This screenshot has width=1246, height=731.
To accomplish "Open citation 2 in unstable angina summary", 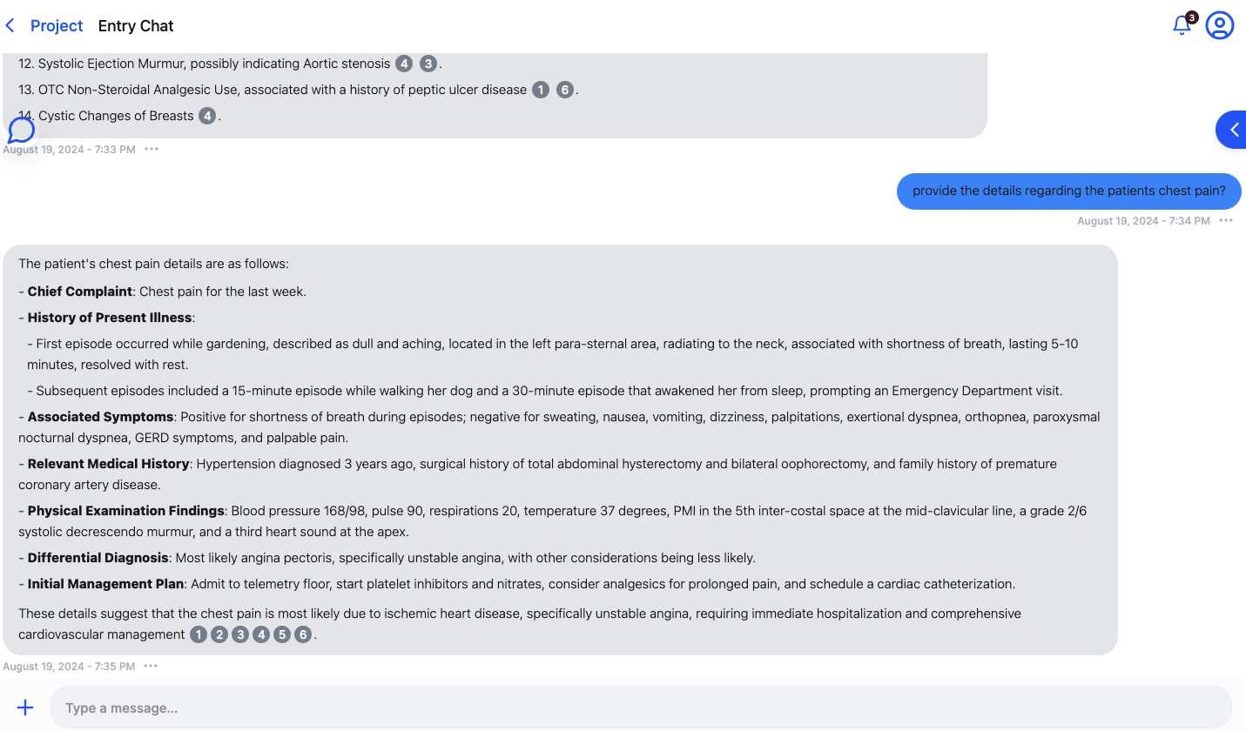I will [x=219, y=634].
